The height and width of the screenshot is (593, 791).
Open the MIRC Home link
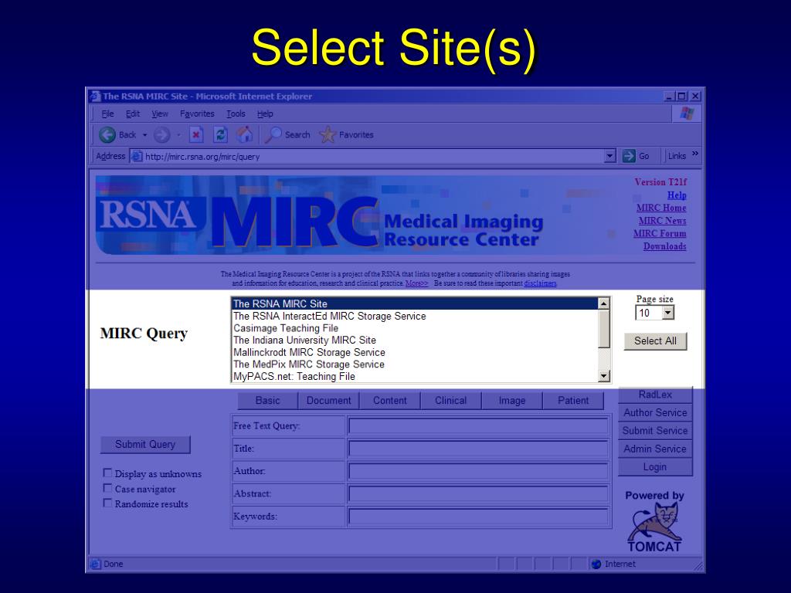(x=661, y=208)
